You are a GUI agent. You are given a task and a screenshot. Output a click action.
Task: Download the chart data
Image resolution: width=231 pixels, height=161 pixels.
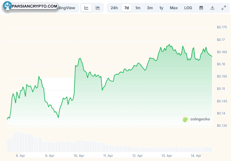(212, 8)
